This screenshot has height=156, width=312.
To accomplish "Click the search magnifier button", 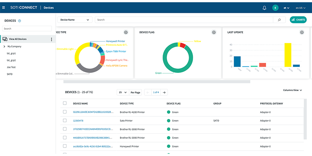I will point(279,20).
